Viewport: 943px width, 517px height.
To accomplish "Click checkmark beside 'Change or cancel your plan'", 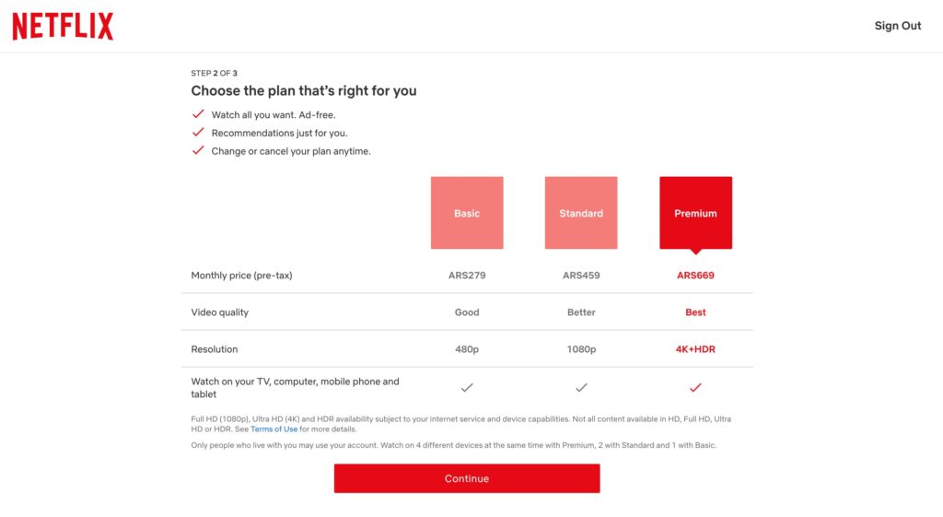I will point(198,150).
